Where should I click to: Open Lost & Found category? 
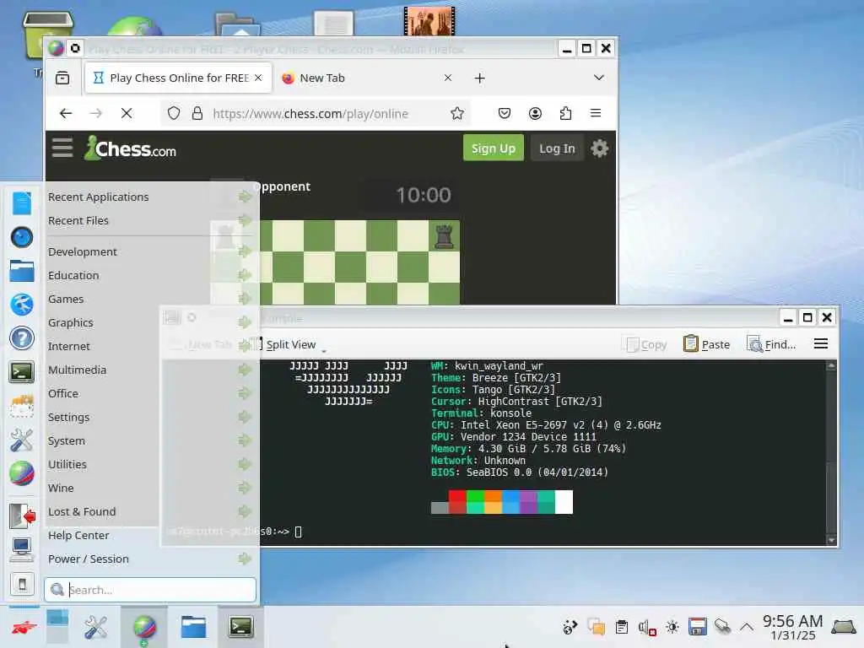pyautogui.click(x=149, y=512)
